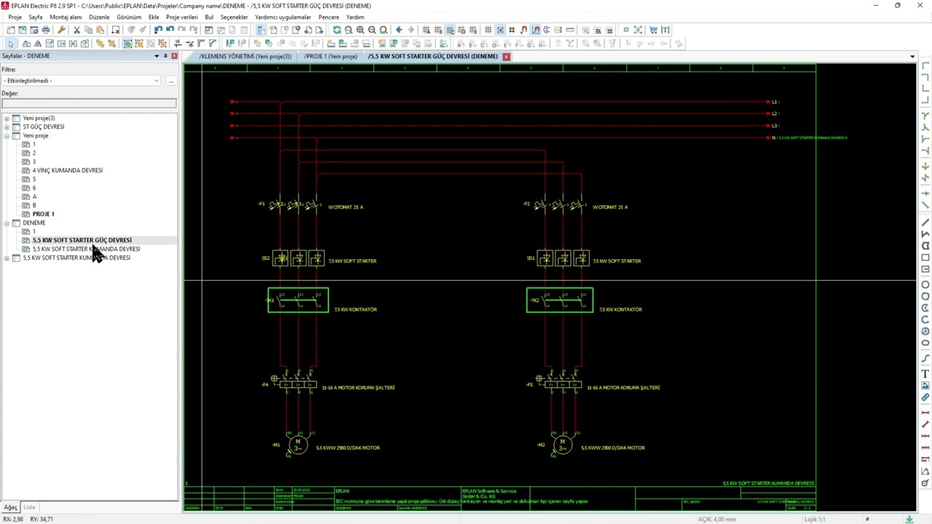Click the M1 motor symbol
This screenshot has width=932, height=524.
coord(297,444)
